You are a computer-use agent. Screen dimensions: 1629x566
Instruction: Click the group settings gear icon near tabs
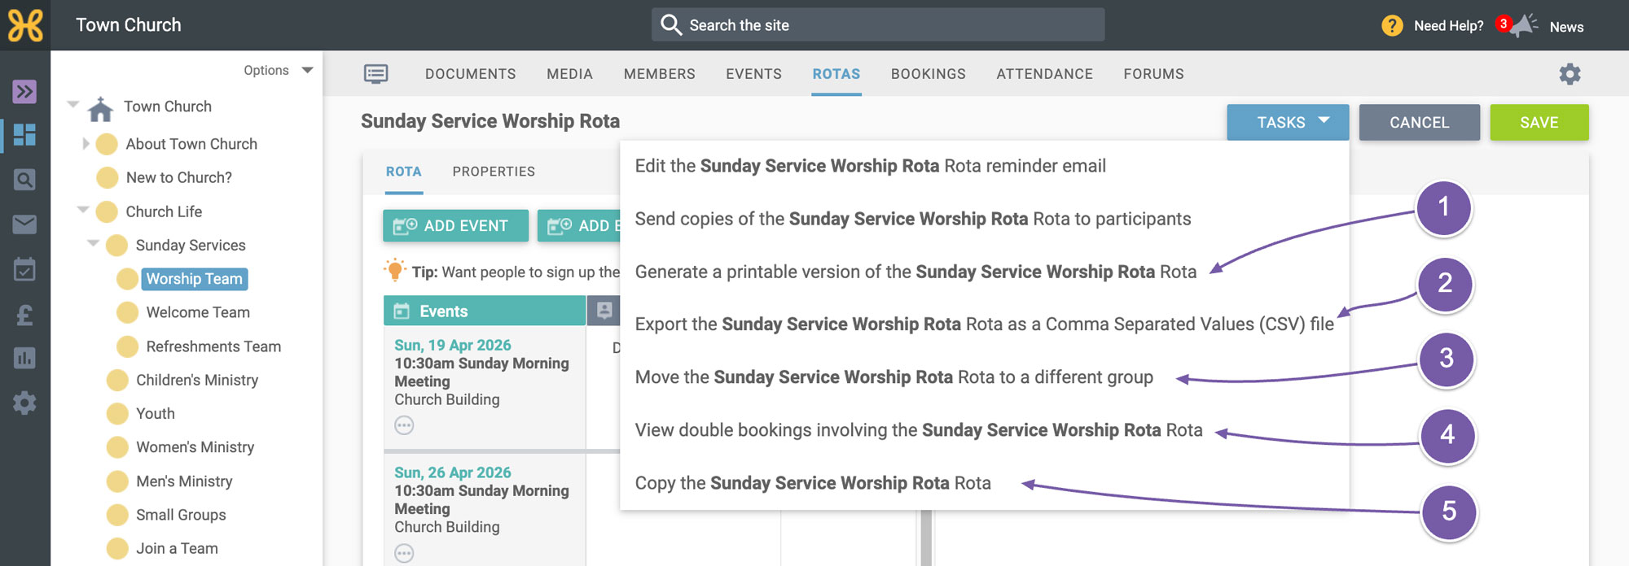[x=1570, y=74]
